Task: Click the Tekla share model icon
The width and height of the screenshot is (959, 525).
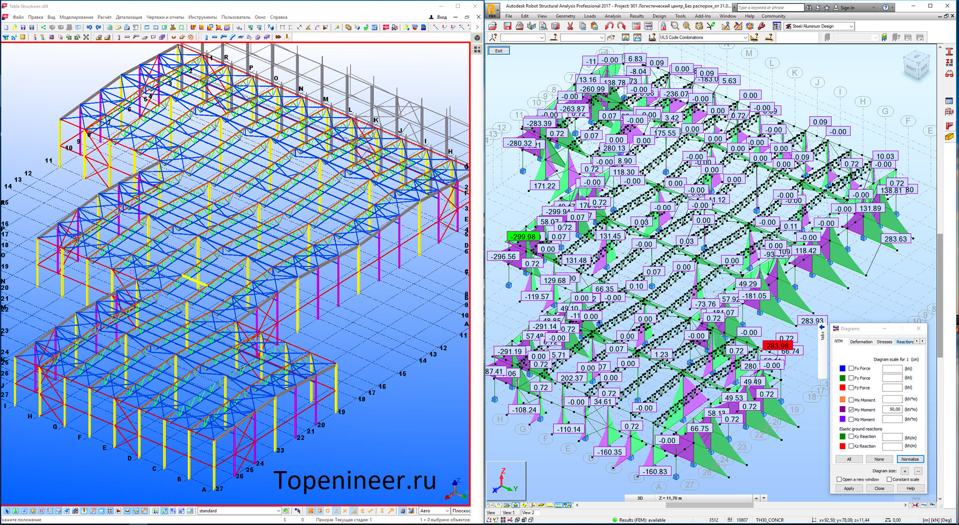Action: pyautogui.click(x=44, y=28)
